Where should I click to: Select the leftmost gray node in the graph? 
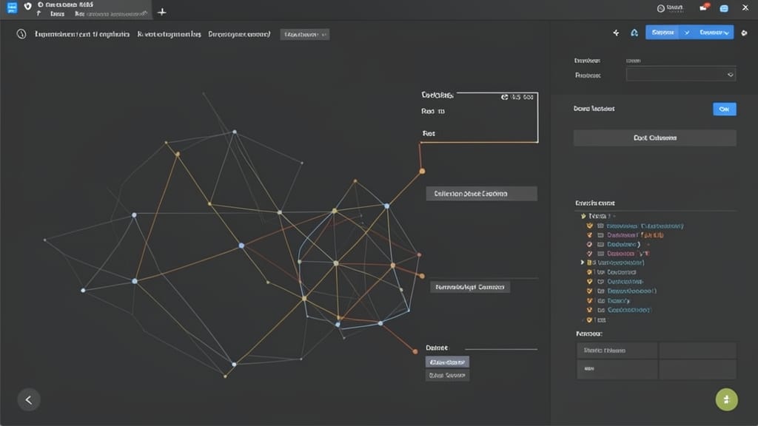click(x=45, y=240)
